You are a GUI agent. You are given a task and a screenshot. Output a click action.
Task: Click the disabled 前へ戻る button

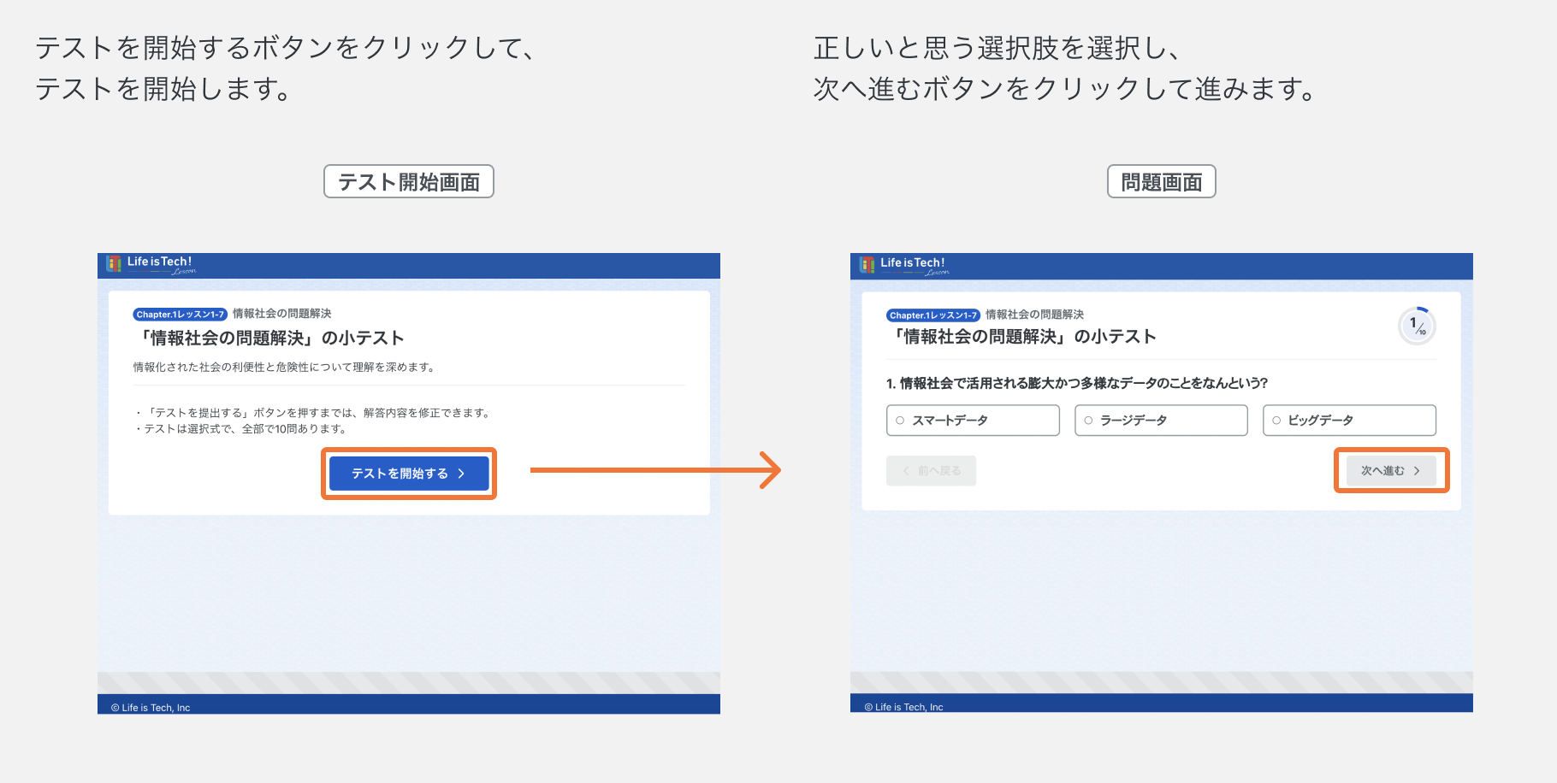click(931, 470)
